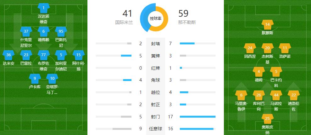The width and height of the screenshot is (311, 135).
Task: Select 奥斯皮纳 jersey number 25
Action: coord(267,119)
